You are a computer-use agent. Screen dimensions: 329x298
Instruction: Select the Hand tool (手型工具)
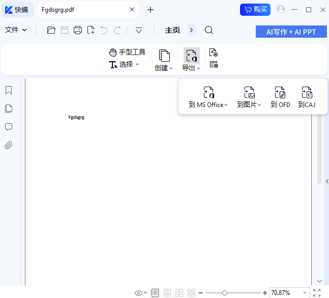coord(127,52)
